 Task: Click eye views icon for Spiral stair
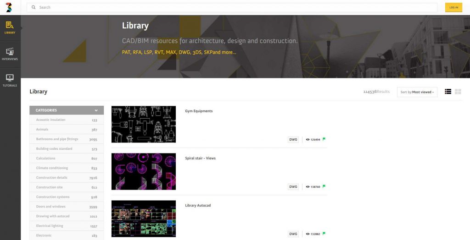tap(308, 187)
